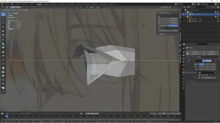Toggle visibility eye of Mesh collection
The width and height of the screenshot is (220, 123).
[x=218, y=12]
